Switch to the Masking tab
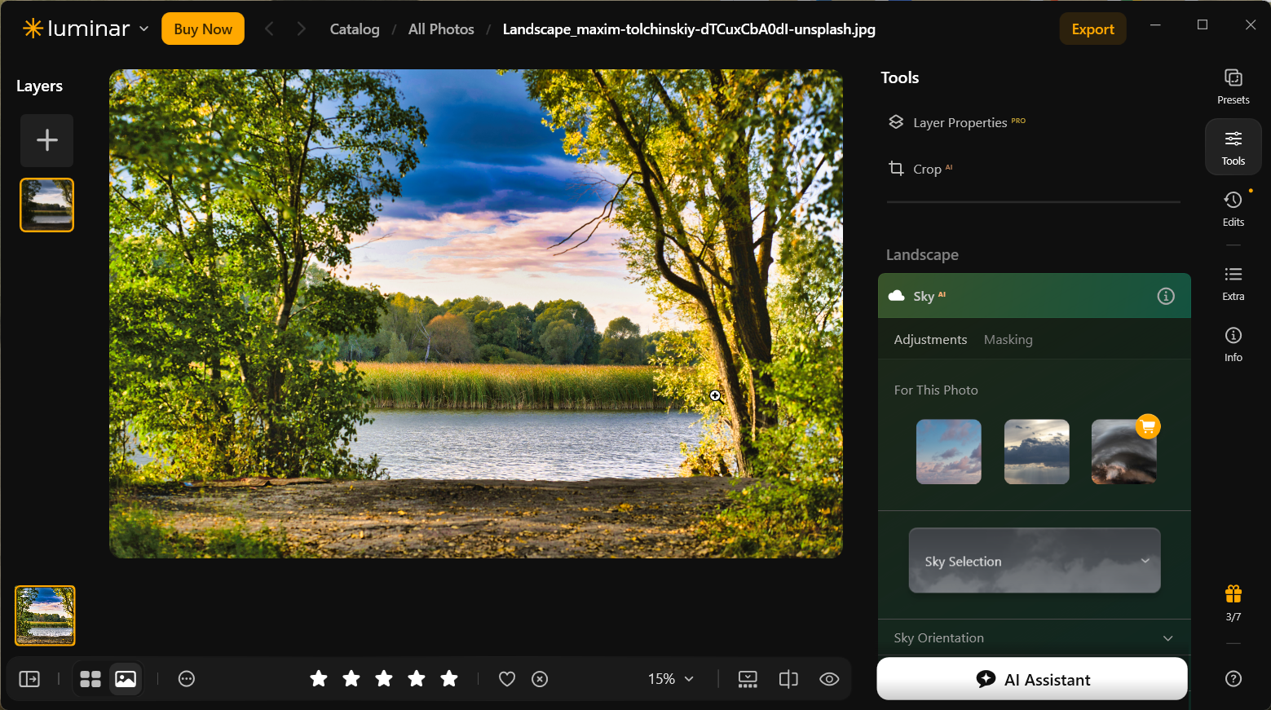The image size is (1271, 710). click(1008, 339)
